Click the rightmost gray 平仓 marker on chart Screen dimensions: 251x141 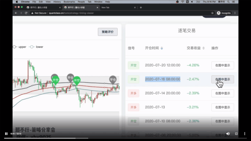point(113,80)
